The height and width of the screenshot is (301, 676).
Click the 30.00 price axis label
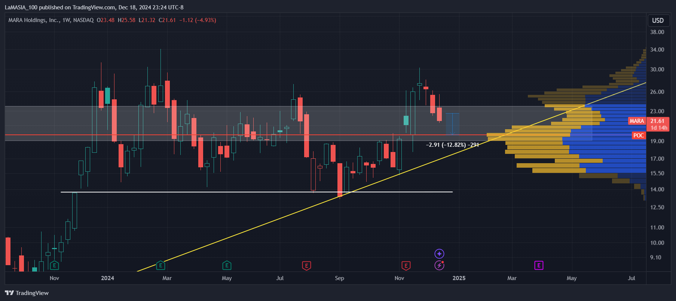(x=657, y=69)
